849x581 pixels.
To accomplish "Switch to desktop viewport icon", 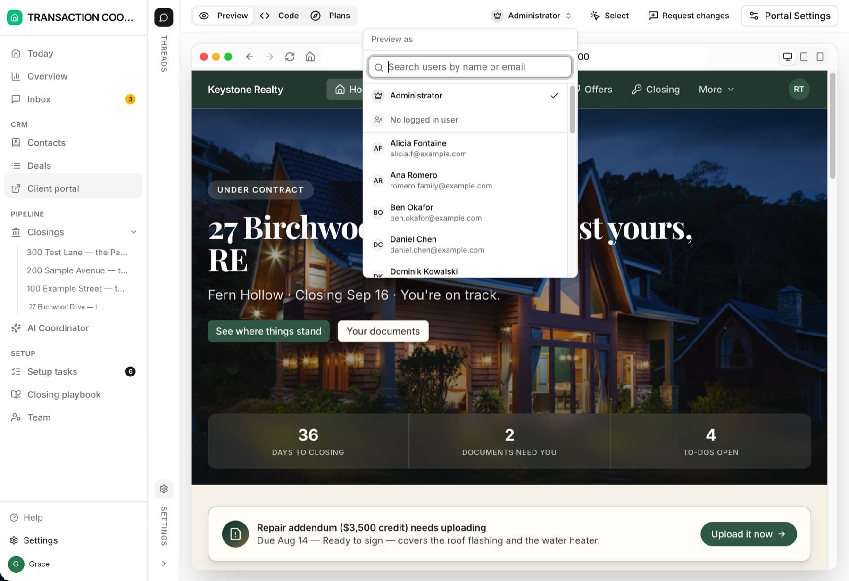I will [x=788, y=57].
